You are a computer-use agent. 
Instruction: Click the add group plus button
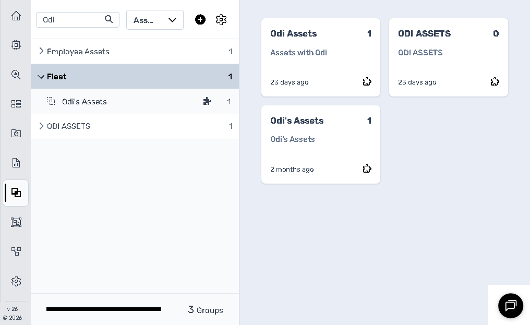(200, 20)
